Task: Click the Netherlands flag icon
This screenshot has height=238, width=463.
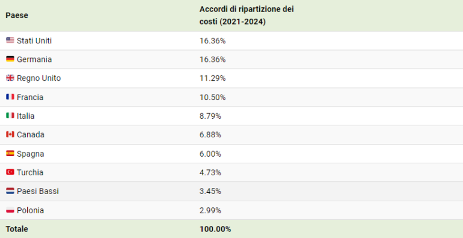Action: point(10,191)
